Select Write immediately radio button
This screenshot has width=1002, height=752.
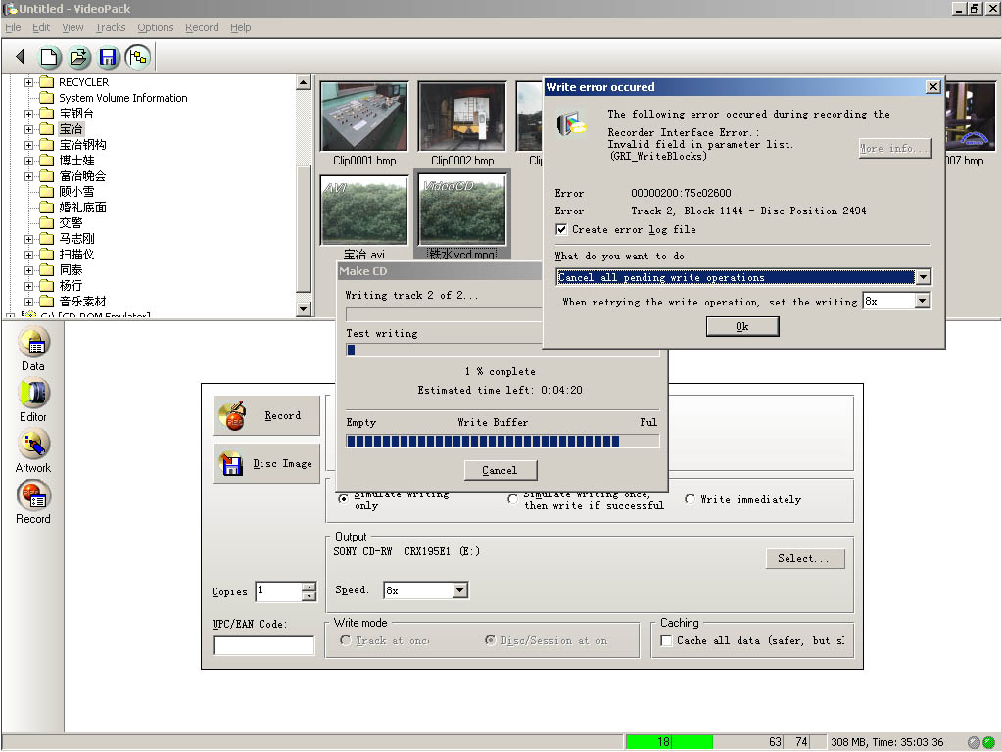[x=691, y=499]
